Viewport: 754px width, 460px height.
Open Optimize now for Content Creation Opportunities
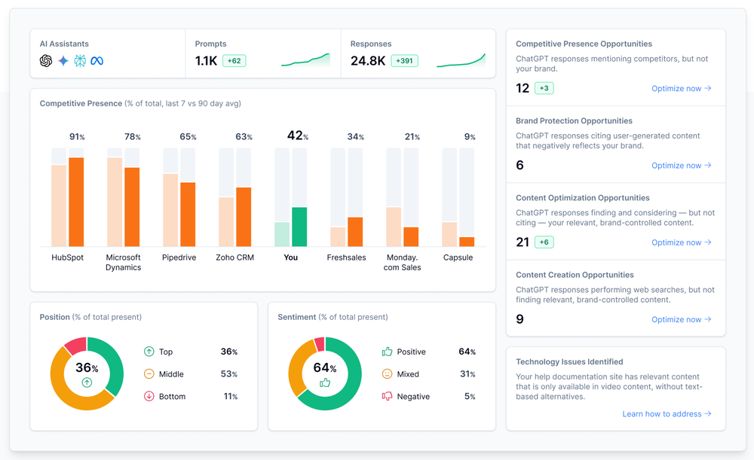682,319
